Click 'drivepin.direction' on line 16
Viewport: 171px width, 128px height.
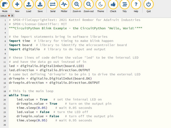[x=26, y=83]
